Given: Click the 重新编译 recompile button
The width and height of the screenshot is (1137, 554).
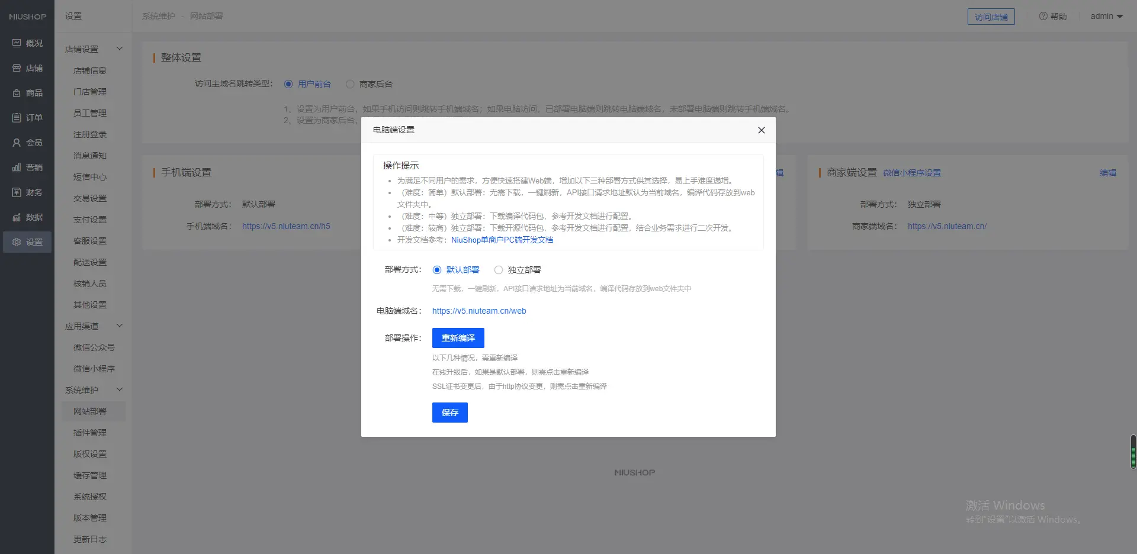Looking at the screenshot, I should click(458, 338).
